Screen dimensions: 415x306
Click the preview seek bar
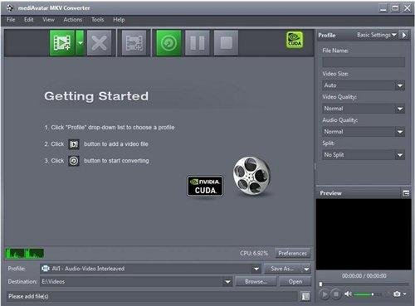pos(364,284)
